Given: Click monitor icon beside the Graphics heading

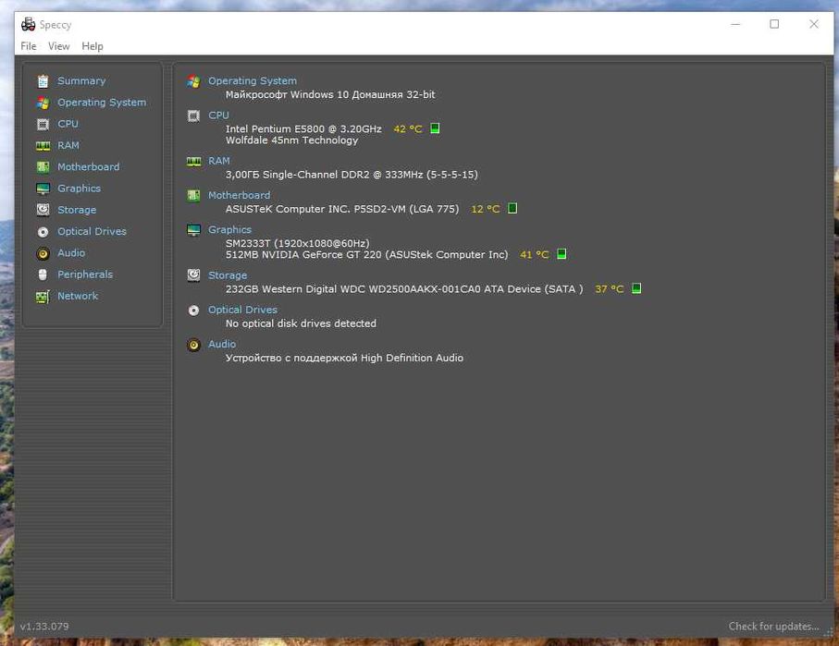Looking at the screenshot, I should [x=193, y=229].
